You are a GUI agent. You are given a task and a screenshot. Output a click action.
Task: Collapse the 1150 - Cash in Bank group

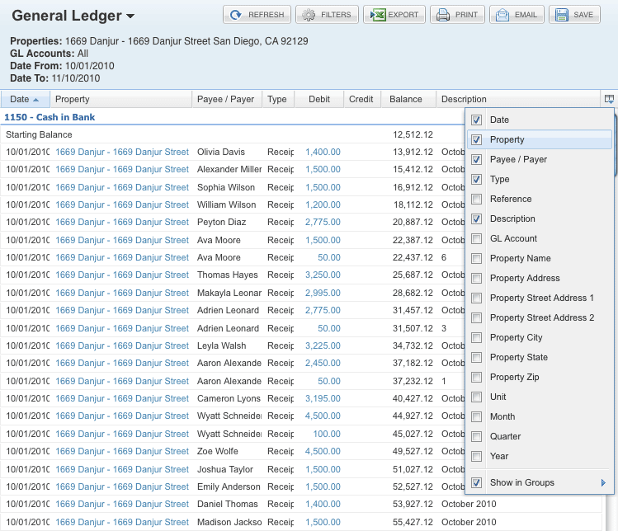pos(50,117)
